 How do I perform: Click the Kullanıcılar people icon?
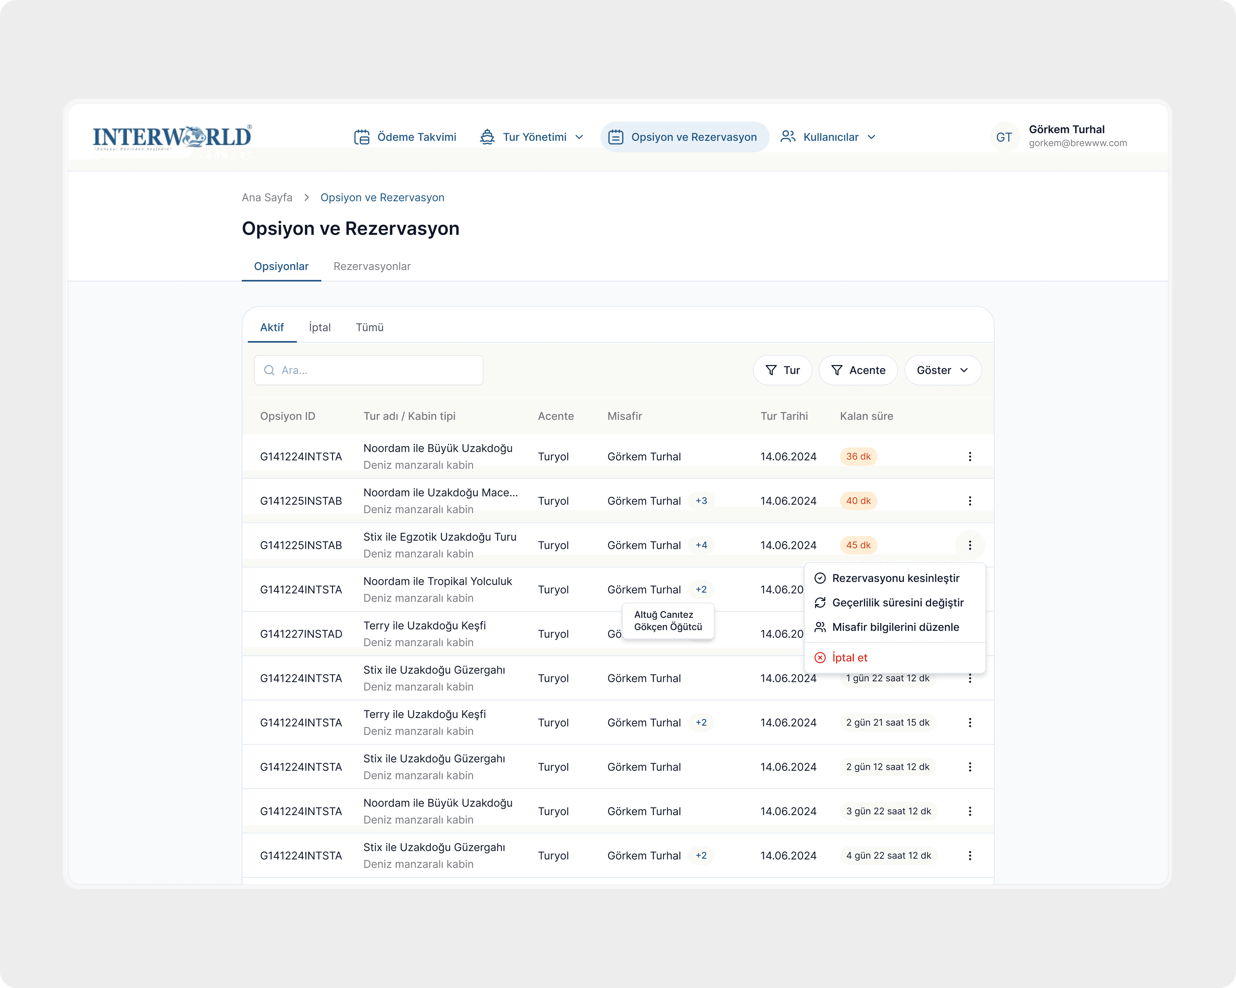(788, 137)
